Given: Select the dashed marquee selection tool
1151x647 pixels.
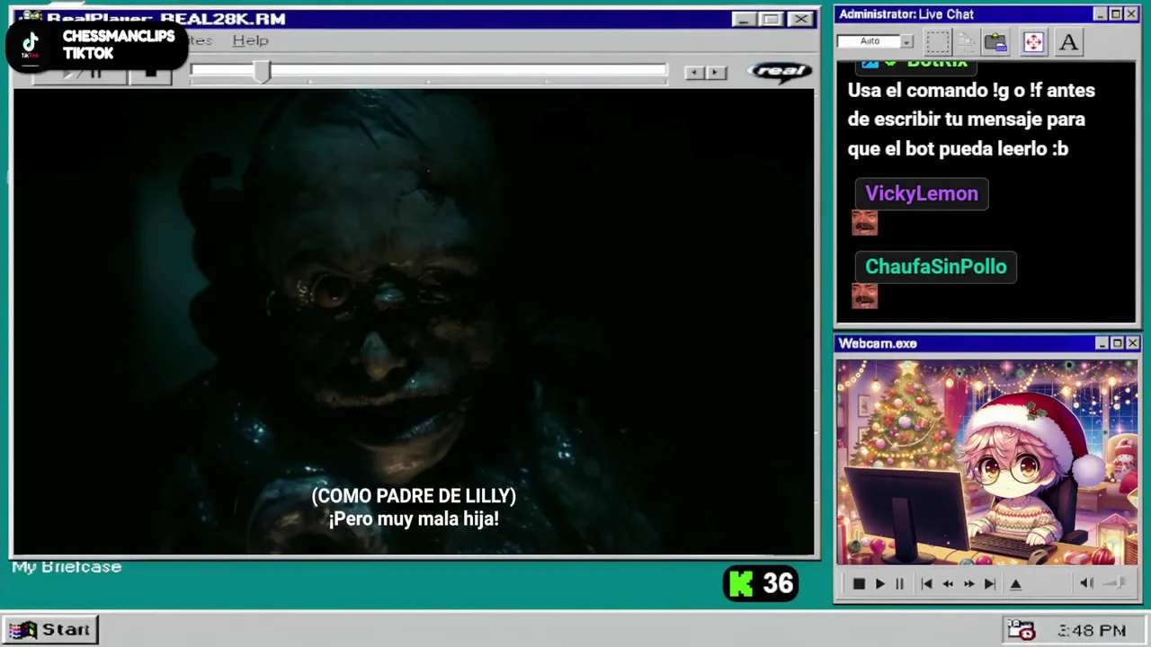Looking at the screenshot, I should coord(938,42).
